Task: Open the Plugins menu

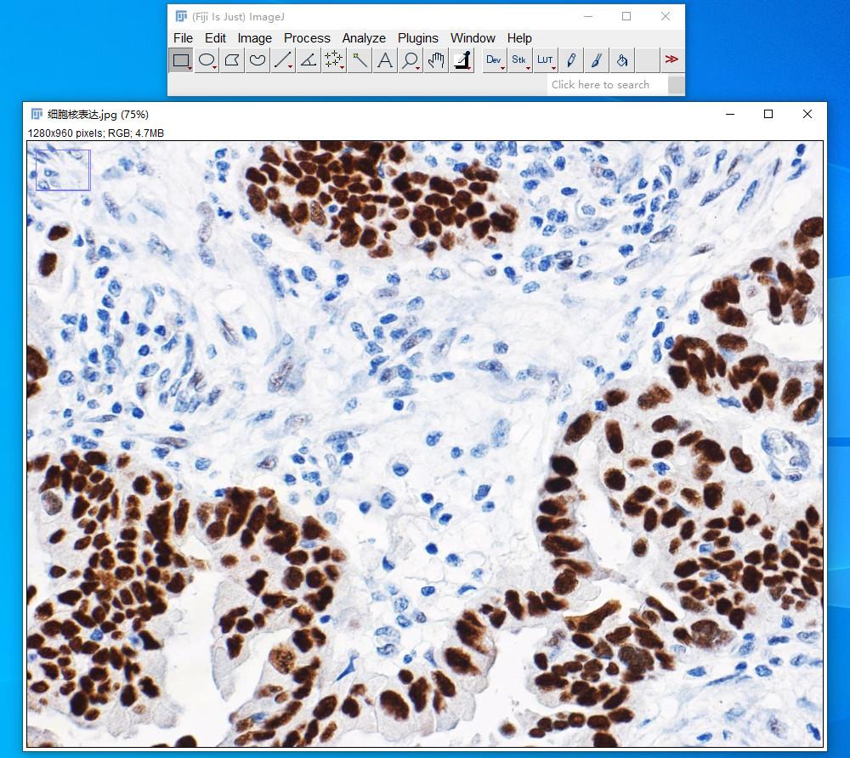Action: click(418, 38)
